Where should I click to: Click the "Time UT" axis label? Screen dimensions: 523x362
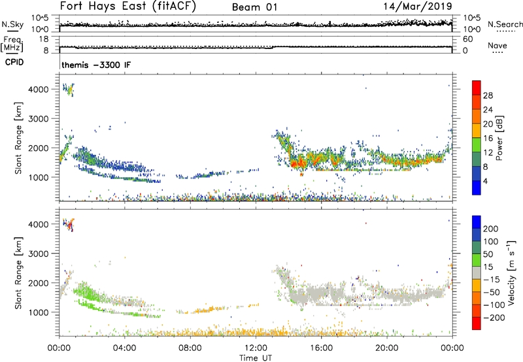pos(256,357)
